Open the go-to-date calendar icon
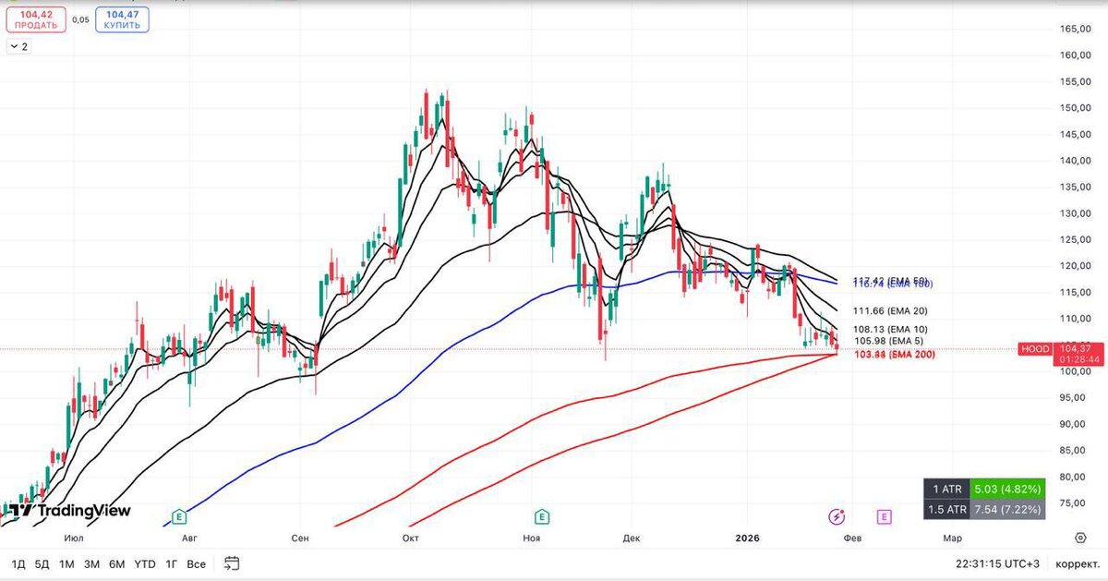This screenshot has width=1108, height=581. tap(232, 563)
